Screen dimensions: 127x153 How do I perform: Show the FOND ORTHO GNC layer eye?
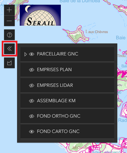[32, 116]
